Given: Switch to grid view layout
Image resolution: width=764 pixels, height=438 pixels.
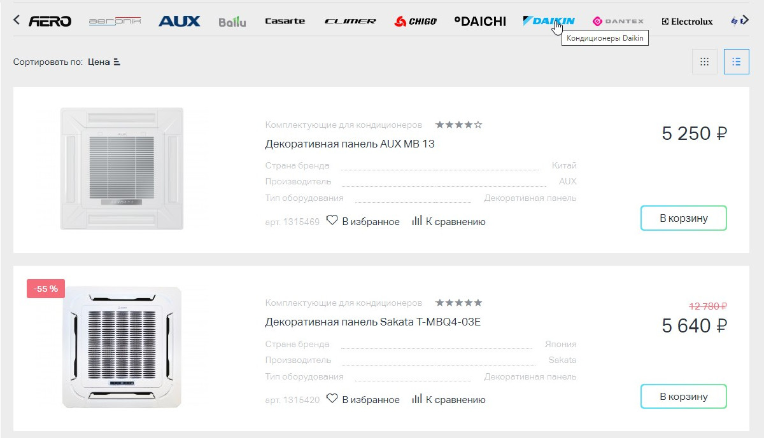Looking at the screenshot, I should 705,62.
